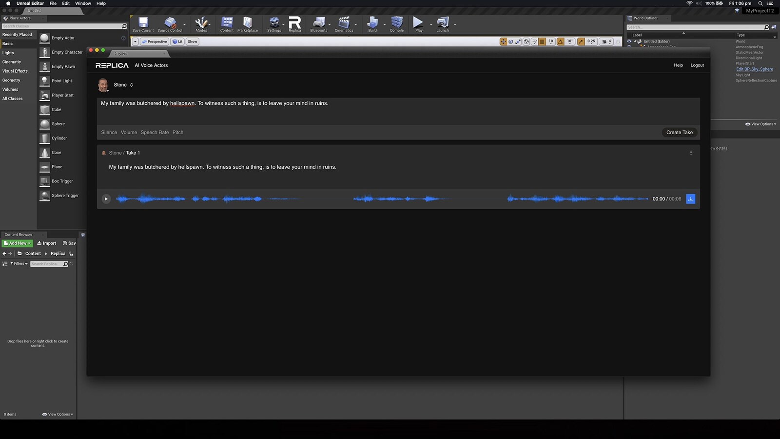Download Take 1 audio file

point(690,199)
